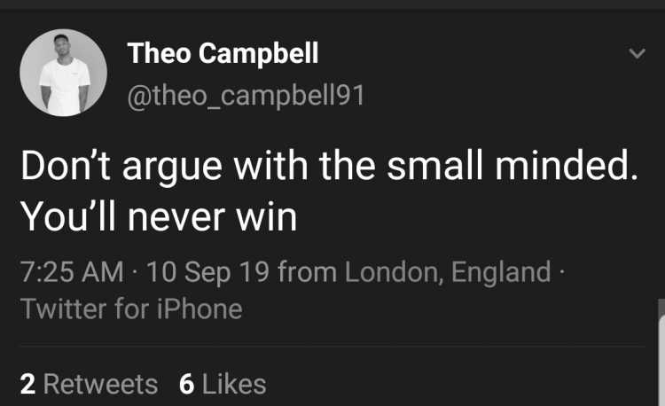This screenshot has width=665, height=406.
Task: Select the 'Don't argue with the small minded' line
Action: pyautogui.click(x=330, y=166)
